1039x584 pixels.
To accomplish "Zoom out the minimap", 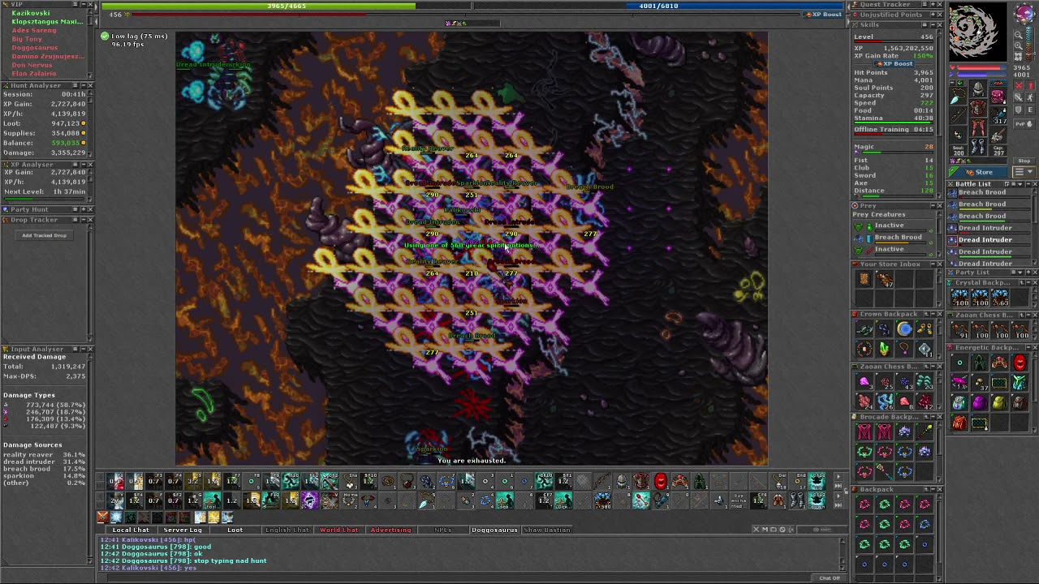I will point(1019,35).
